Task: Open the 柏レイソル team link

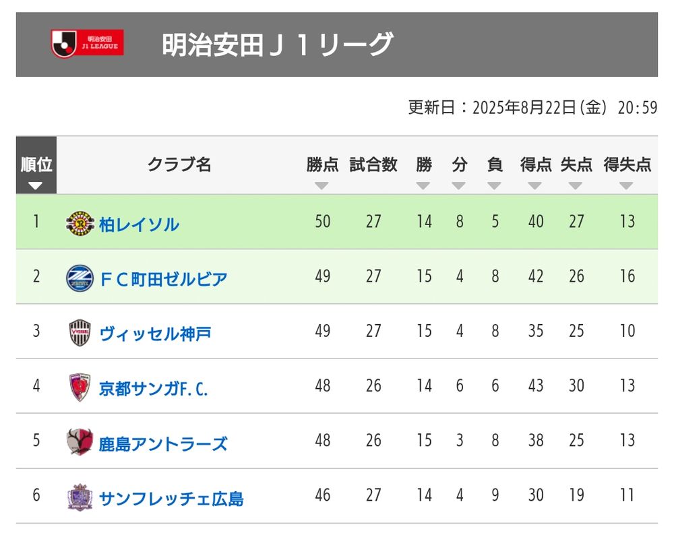Action: (x=139, y=224)
